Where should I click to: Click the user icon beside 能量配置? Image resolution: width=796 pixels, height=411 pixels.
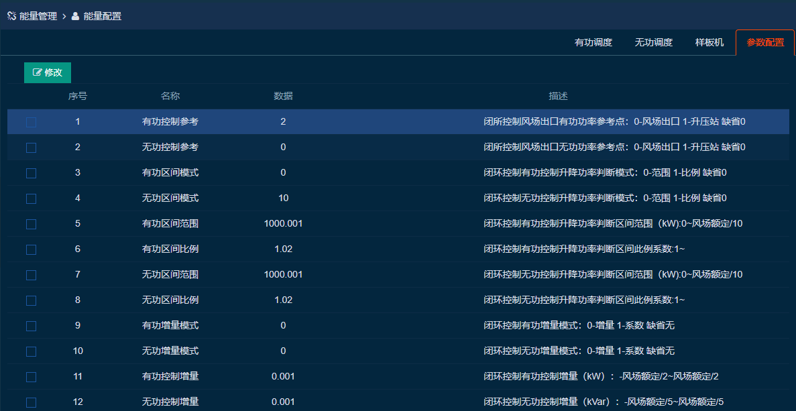[76, 16]
